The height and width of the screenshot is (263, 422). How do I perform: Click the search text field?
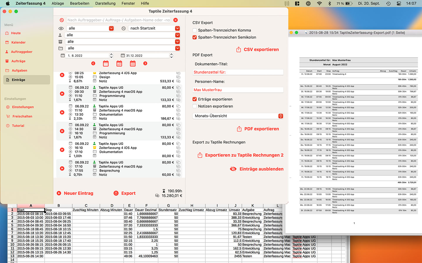pos(118,20)
